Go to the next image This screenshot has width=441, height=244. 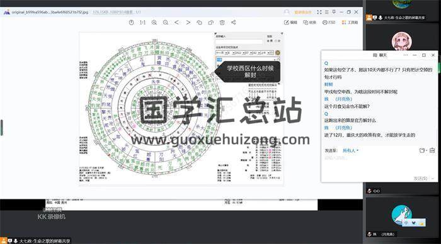click(x=188, y=22)
